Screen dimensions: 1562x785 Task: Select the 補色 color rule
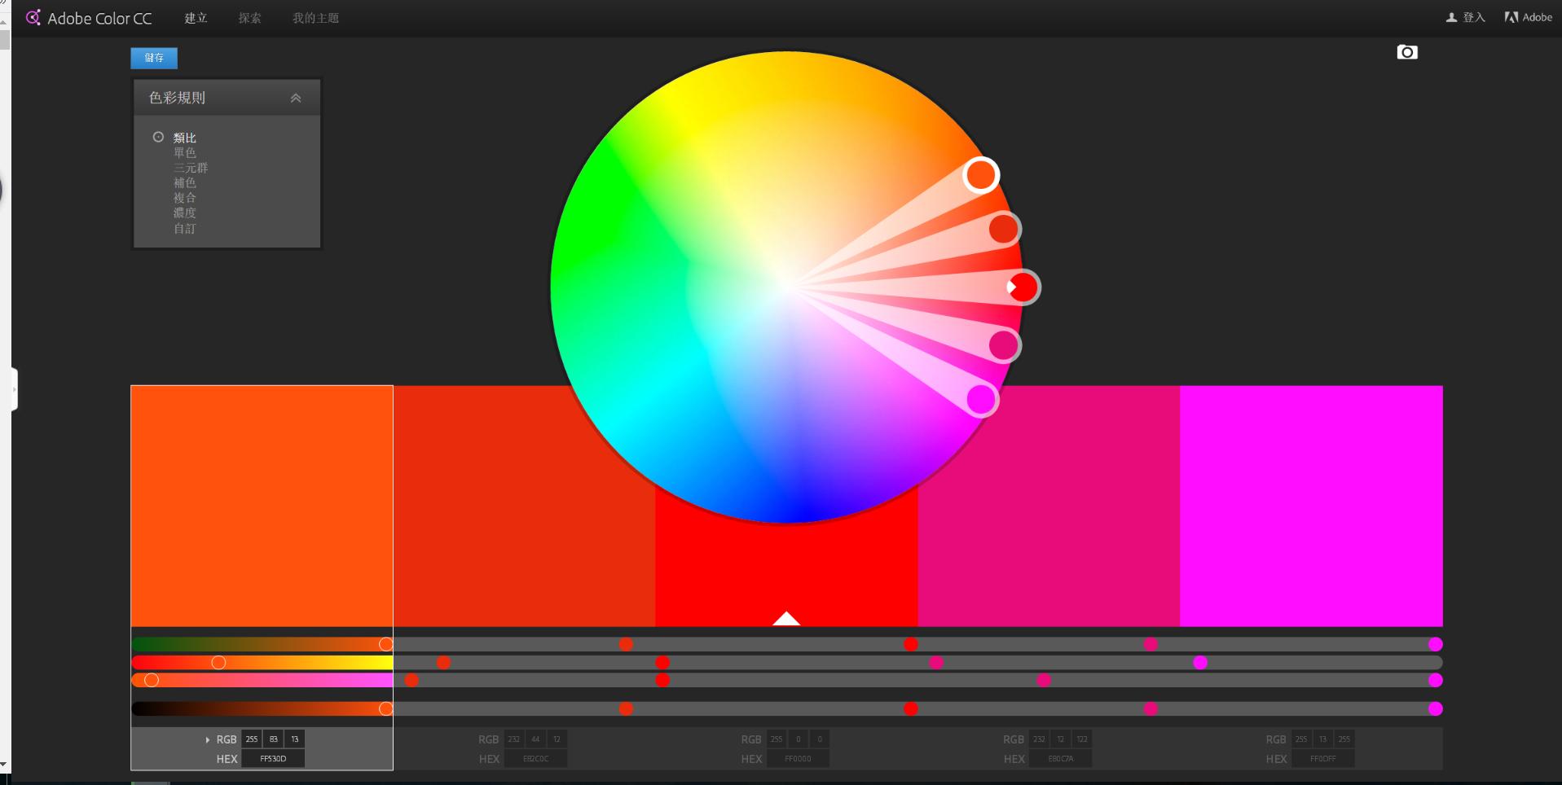click(184, 182)
